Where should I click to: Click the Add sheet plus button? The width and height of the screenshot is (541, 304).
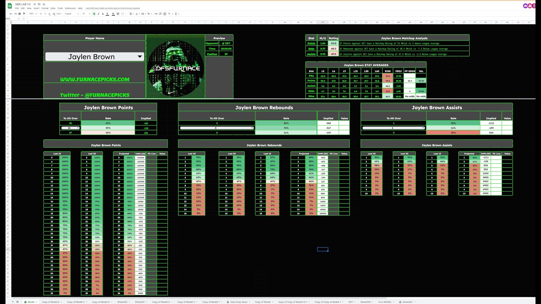(13, 302)
